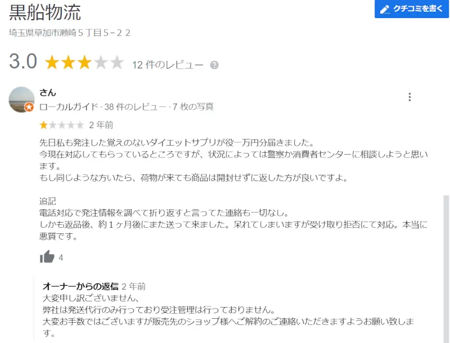Click the 12 件のレビュー count text

click(x=168, y=65)
